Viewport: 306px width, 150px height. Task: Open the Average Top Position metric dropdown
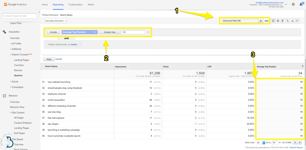click(x=80, y=32)
